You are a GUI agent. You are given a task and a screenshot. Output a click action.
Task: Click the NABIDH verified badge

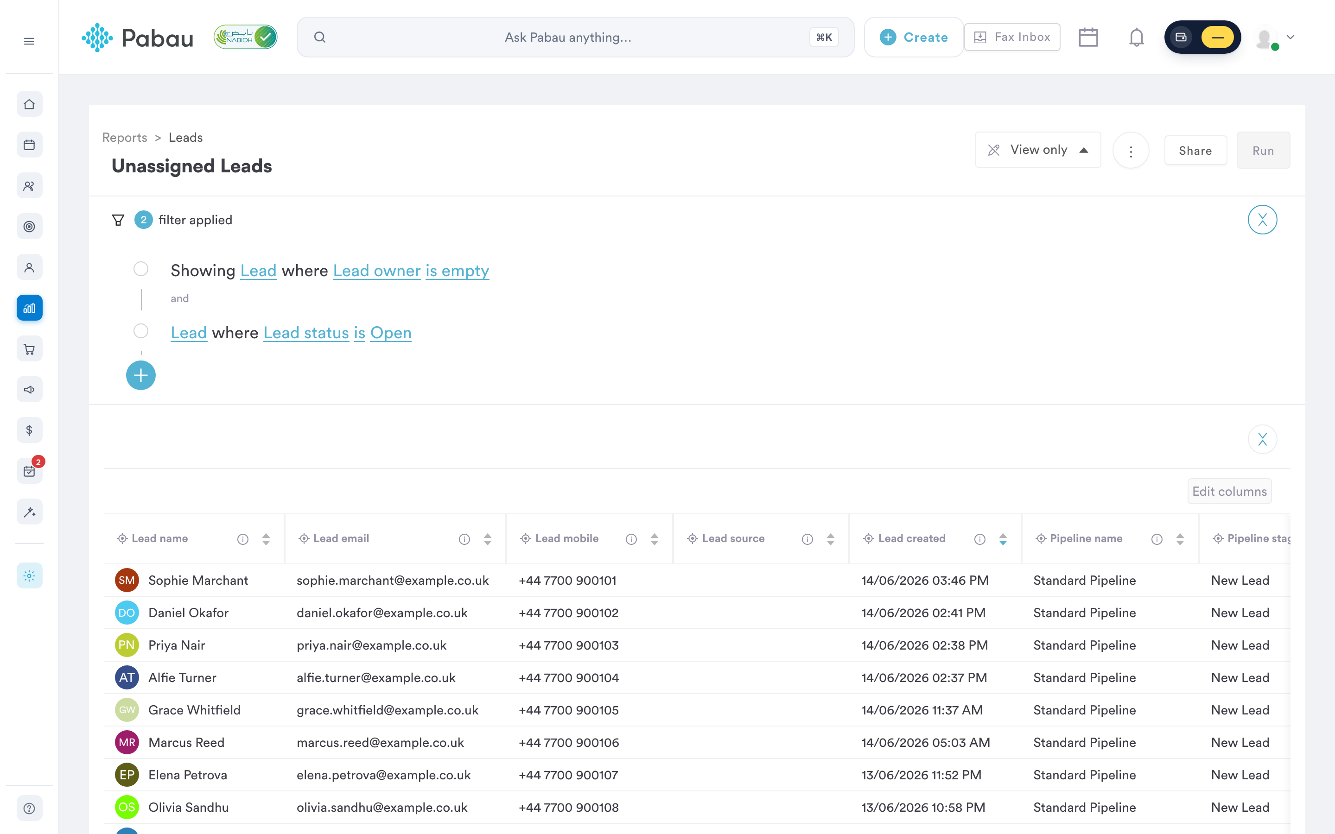tap(246, 37)
